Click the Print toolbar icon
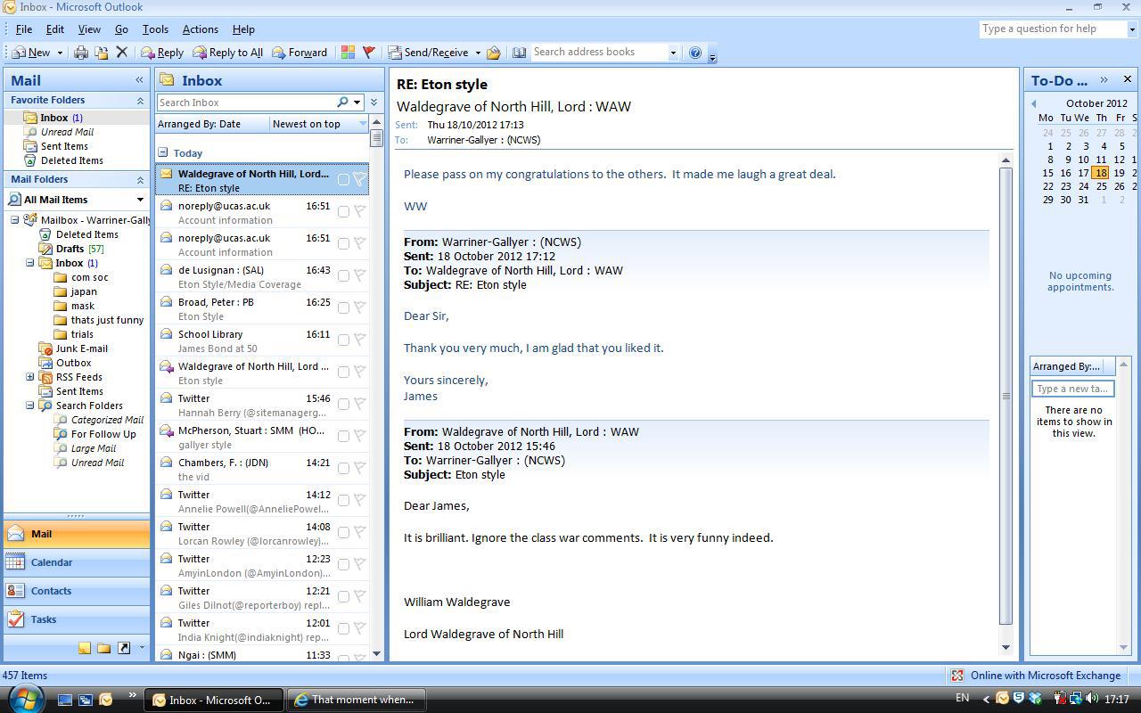 click(81, 53)
